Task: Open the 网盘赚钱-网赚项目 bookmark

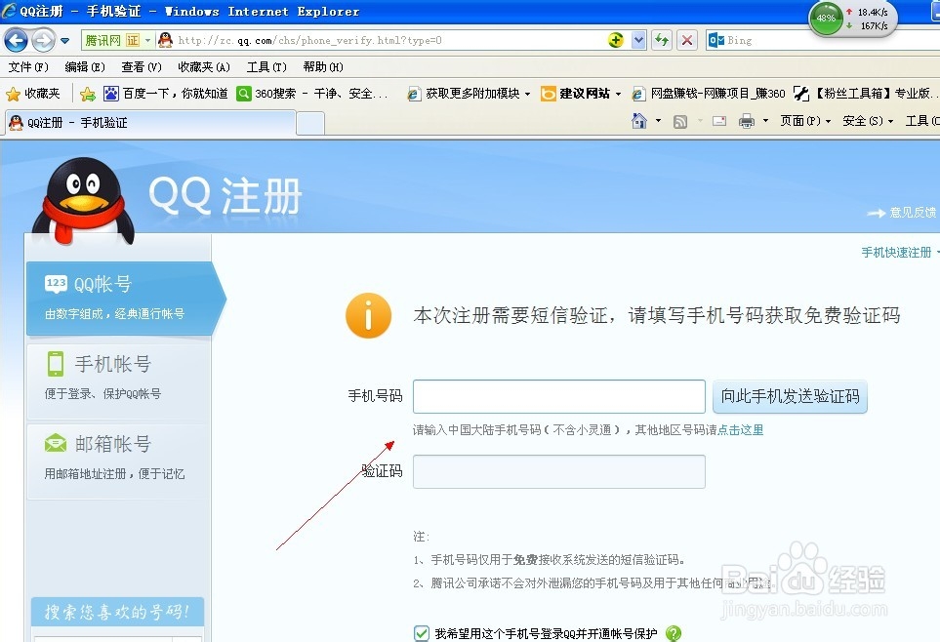Action: 709,94
